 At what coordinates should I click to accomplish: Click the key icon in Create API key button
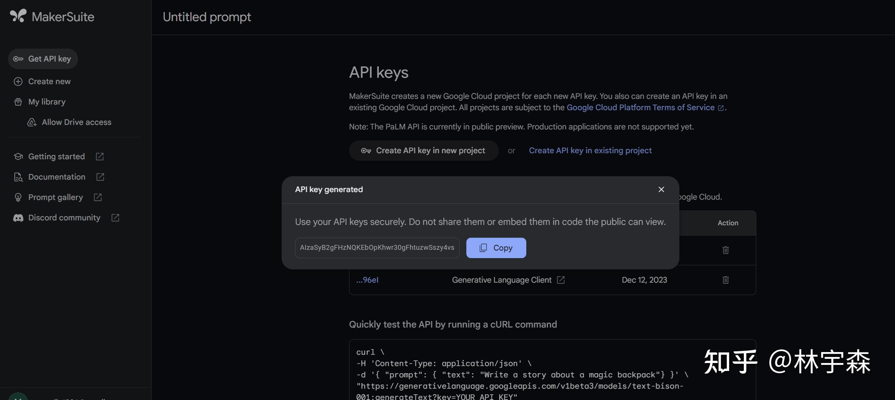pyautogui.click(x=366, y=151)
